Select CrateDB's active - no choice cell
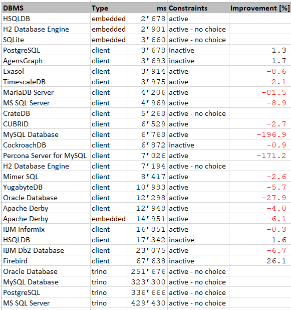The image size is (291, 310). point(198,113)
